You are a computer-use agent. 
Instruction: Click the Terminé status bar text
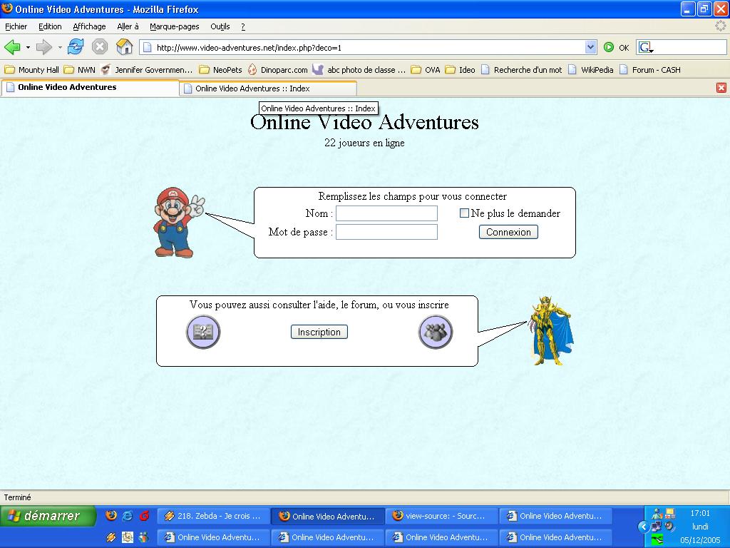18,497
